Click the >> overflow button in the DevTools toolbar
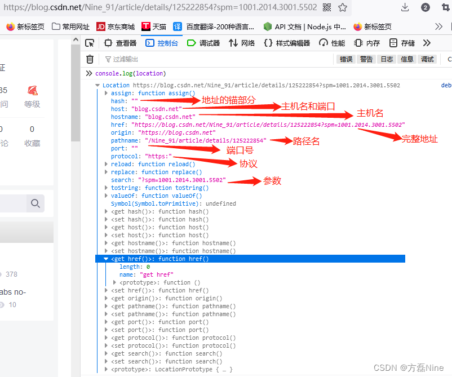This screenshot has height=377, width=452. coord(427,43)
